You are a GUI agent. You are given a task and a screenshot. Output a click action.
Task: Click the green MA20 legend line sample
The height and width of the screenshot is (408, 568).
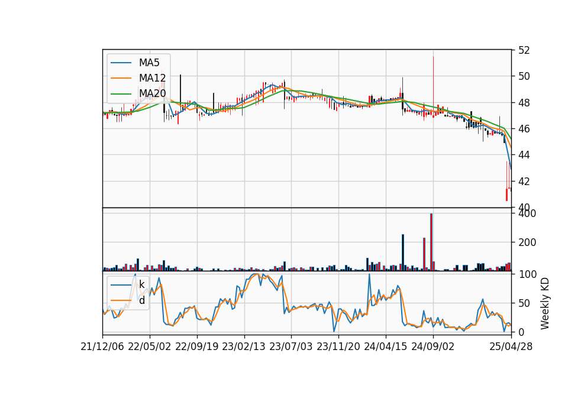coord(121,94)
